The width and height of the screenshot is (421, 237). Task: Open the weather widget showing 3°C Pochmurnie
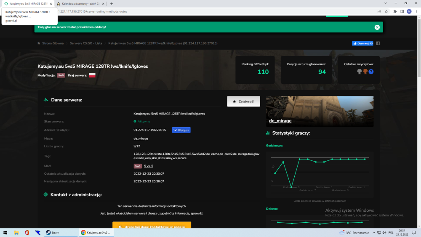click(354, 233)
